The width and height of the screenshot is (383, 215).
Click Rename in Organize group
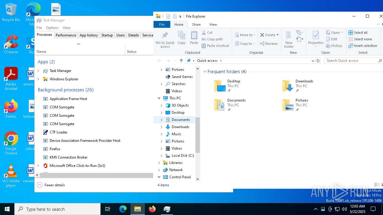269,44
